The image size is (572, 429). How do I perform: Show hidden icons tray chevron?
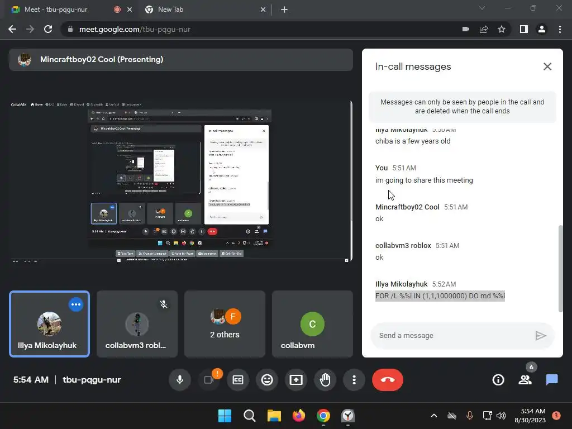(x=433, y=416)
